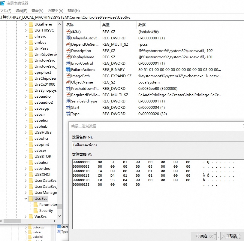The height and width of the screenshot is (241, 244).
Task: Click the Description string value icon
Action: pyautogui.click(x=68, y=50)
